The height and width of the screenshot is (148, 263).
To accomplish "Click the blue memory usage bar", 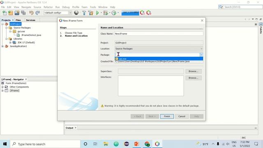I will pyautogui.click(x=130, y=13).
